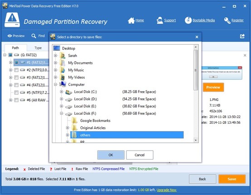Open the Home link

pos(140,20)
